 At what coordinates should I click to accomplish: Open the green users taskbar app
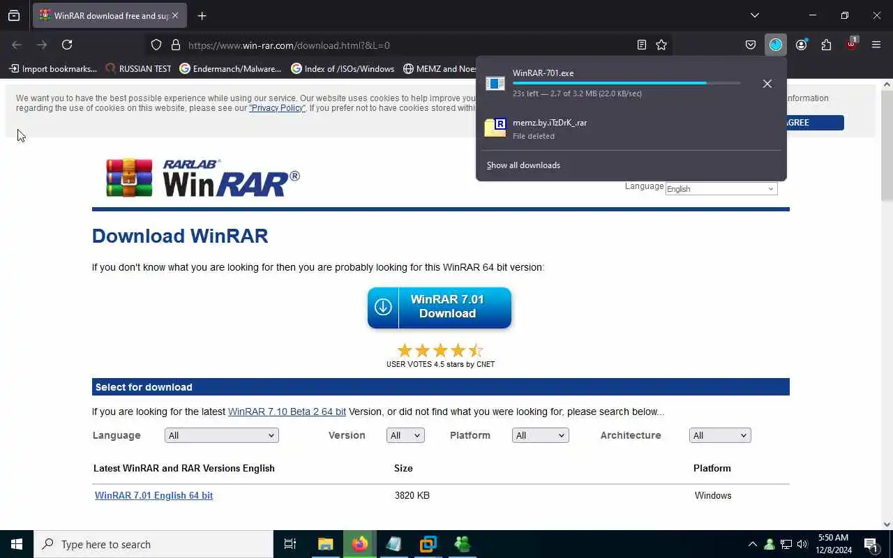(462, 544)
